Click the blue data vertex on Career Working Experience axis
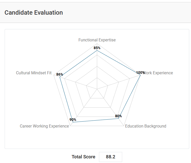This screenshot has height=163, width=191. [x=73, y=122]
